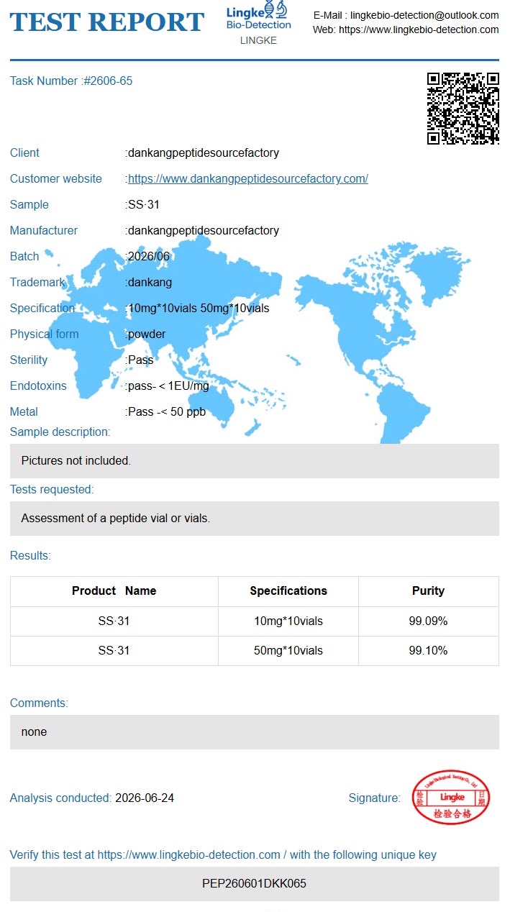Click the 99.10% purity cell
Image resolution: width=510 pixels, height=912 pixels.
(428, 650)
